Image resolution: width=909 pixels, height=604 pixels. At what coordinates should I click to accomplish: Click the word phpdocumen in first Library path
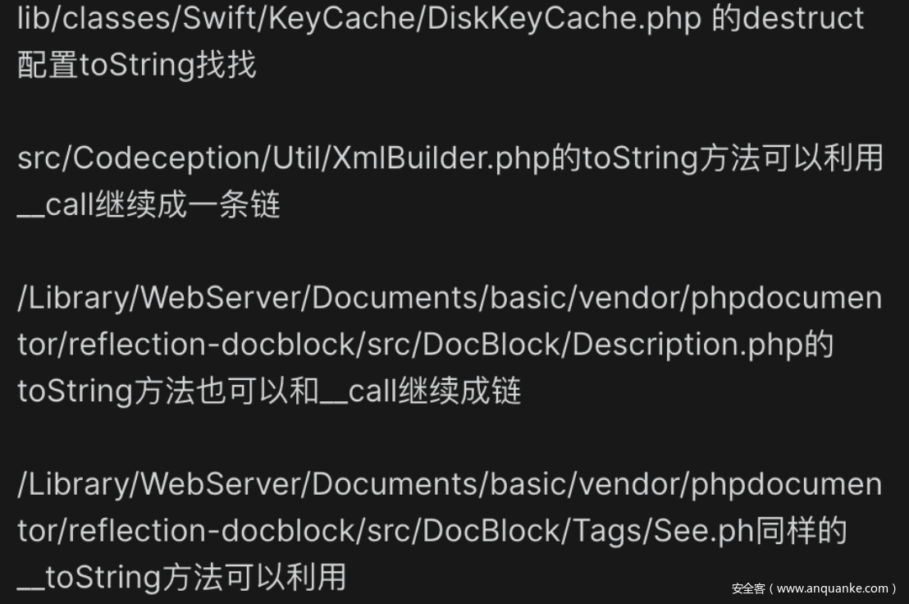coord(787,299)
